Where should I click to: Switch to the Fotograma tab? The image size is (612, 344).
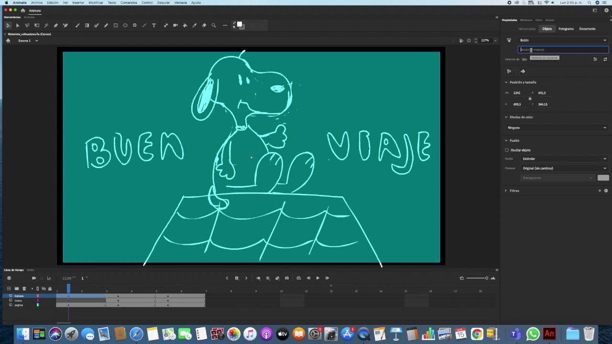(x=566, y=29)
